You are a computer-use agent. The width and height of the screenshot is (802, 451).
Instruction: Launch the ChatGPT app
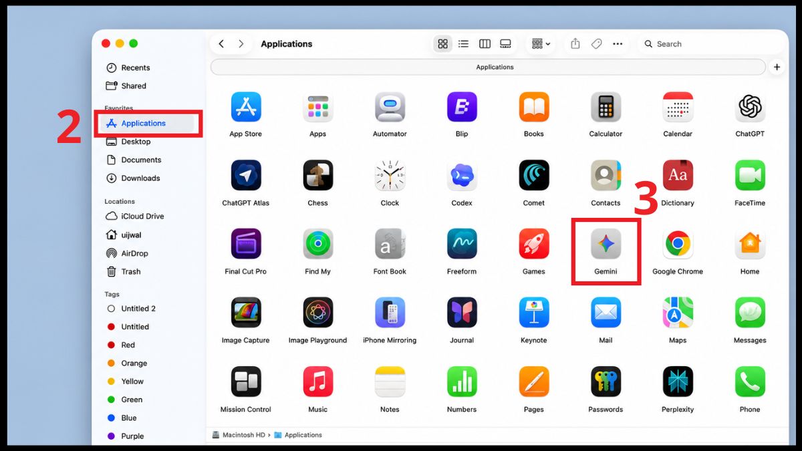tap(750, 107)
